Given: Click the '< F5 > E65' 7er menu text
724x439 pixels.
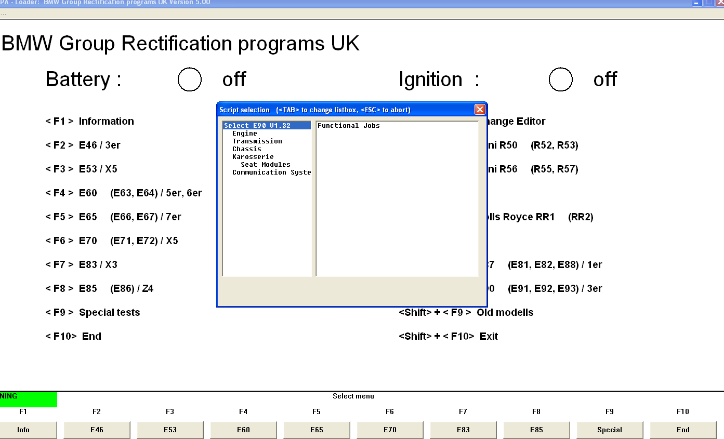Looking at the screenshot, I should pos(113,217).
